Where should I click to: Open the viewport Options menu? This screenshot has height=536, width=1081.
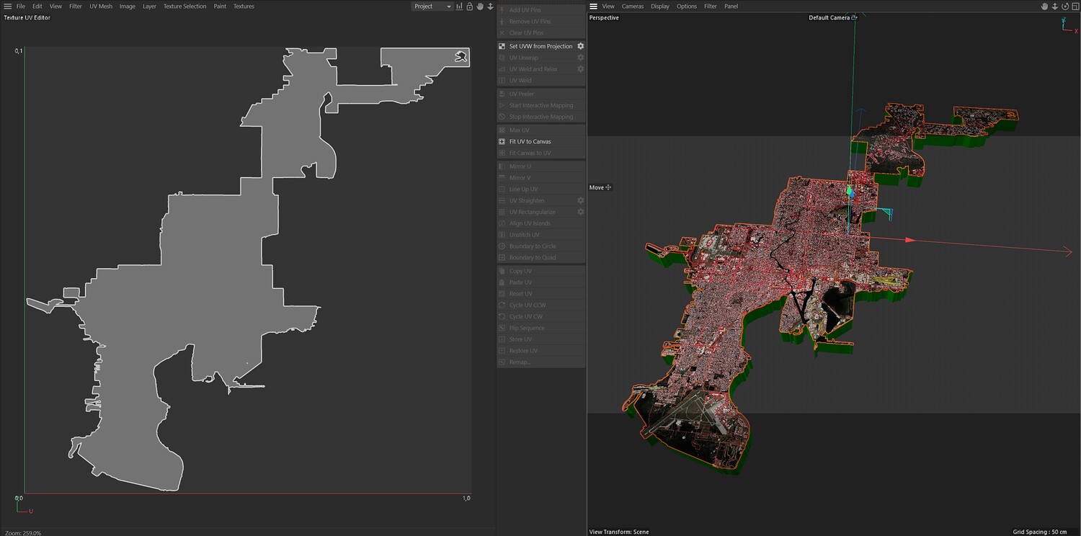coord(687,6)
